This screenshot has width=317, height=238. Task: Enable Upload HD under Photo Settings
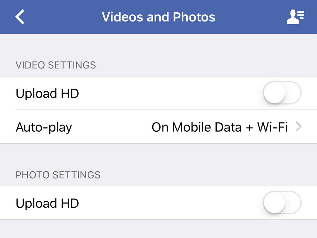282,202
